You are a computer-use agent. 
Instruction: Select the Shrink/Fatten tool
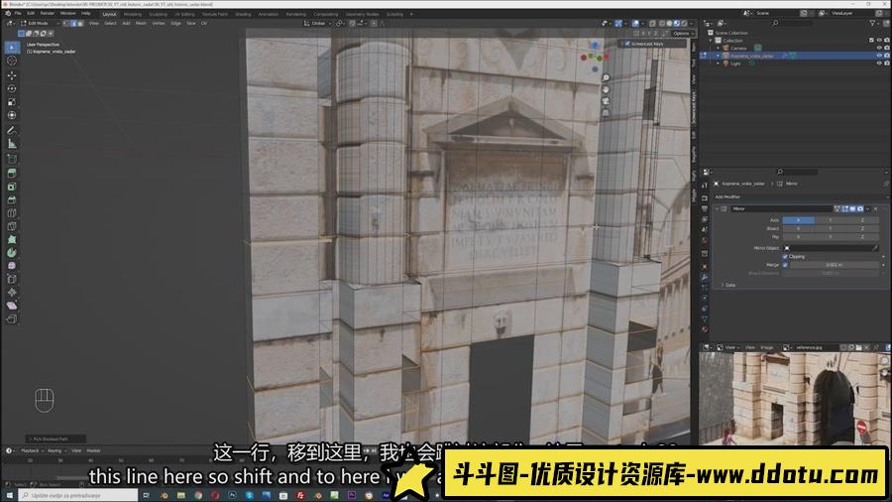click(11, 293)
